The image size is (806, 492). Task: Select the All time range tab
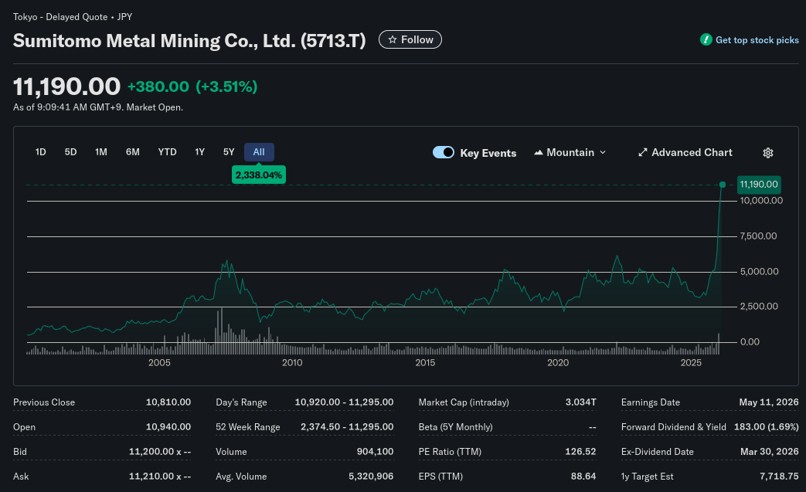click(x=259, y=152)
